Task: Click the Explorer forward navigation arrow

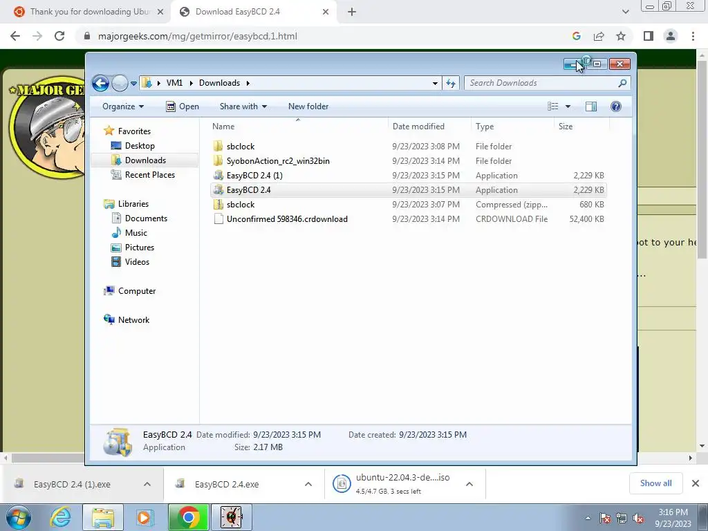Action: (120, 83)
